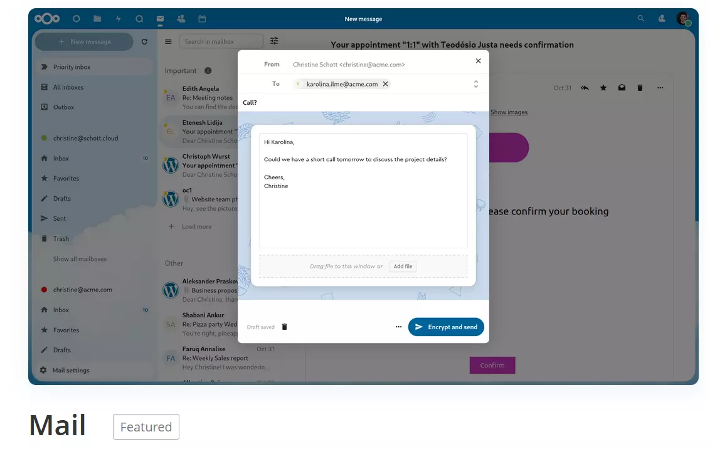Remove karolina.ilme@acme.com recipient chip
Image resolution: width=710 pixels, height=449 pixels.
coord(386,84)
